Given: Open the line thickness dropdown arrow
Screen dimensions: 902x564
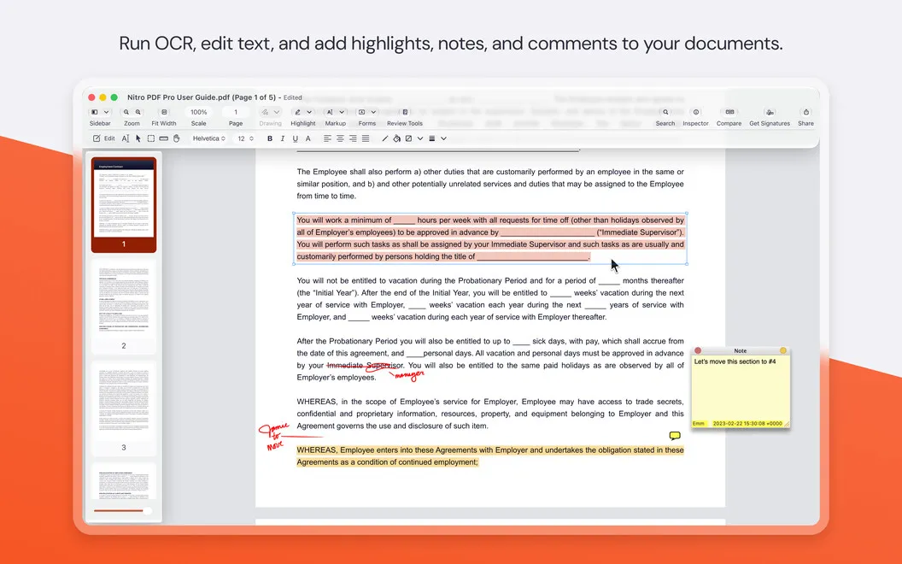Looking at the screenshot, I should [443, 138].
